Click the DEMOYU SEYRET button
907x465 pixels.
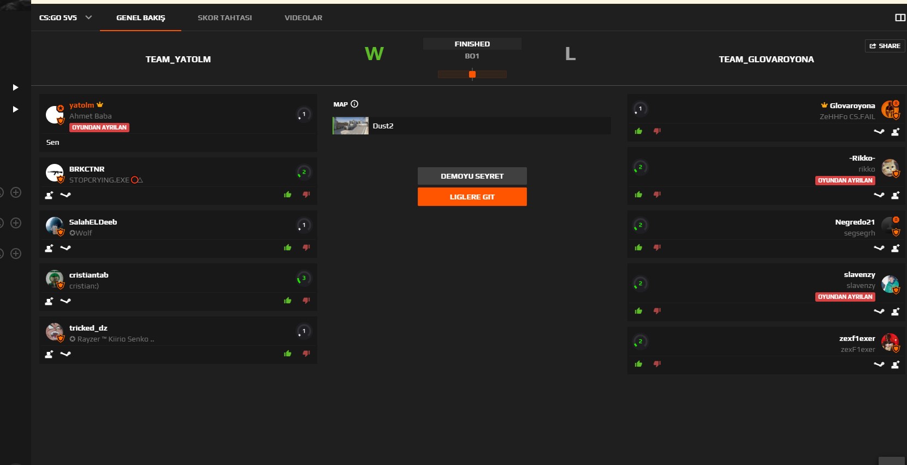(x=472, y=176)
